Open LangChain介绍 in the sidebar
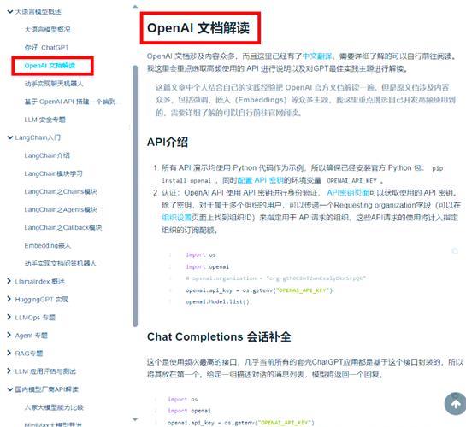466x427 pixels. pyautogui.click(x=47, y=155)
